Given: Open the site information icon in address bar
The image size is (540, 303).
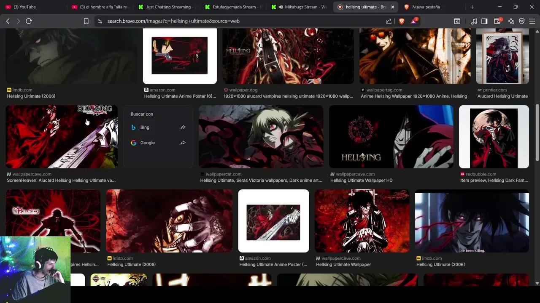Looking at the screenshot, I should [100, 21].
